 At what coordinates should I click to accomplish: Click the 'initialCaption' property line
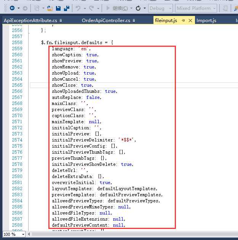click(x=77, y=128)
